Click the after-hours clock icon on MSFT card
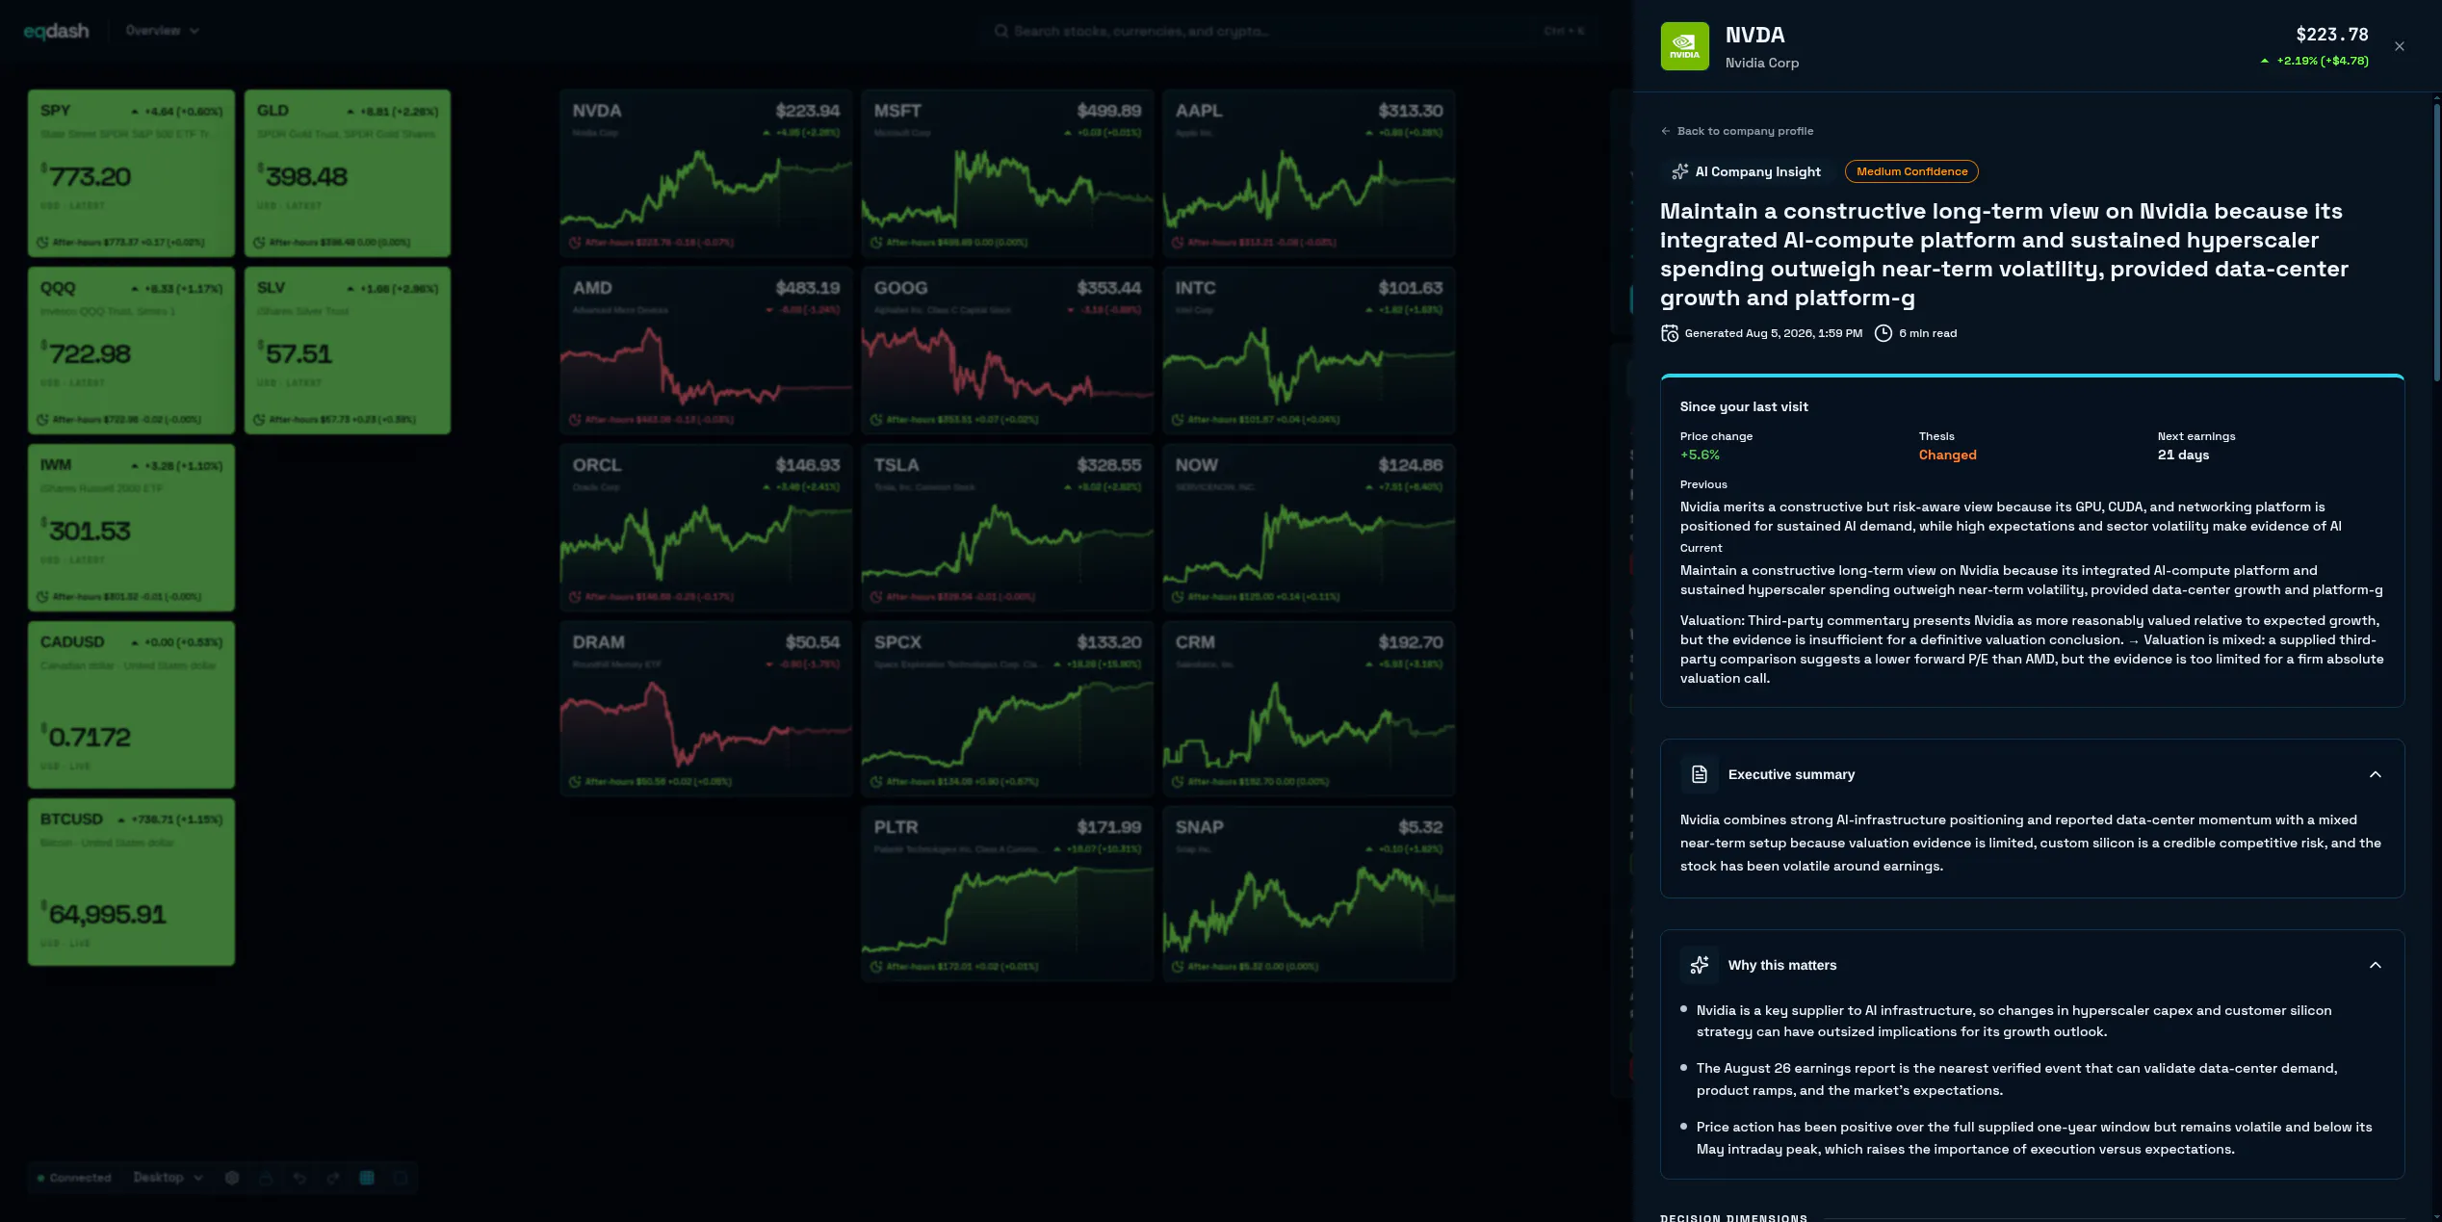Screen dimensions: 2442x1222 tap(876, 243)
